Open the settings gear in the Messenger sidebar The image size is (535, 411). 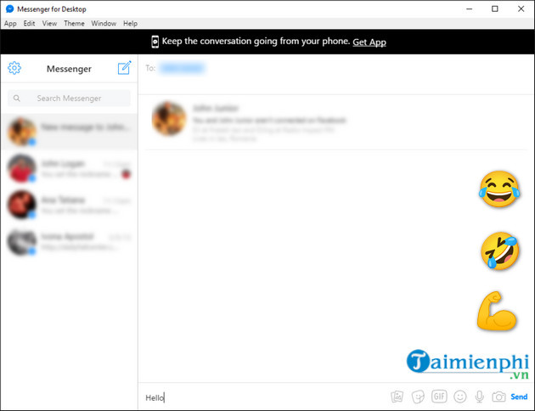click(x=14, y=68)
